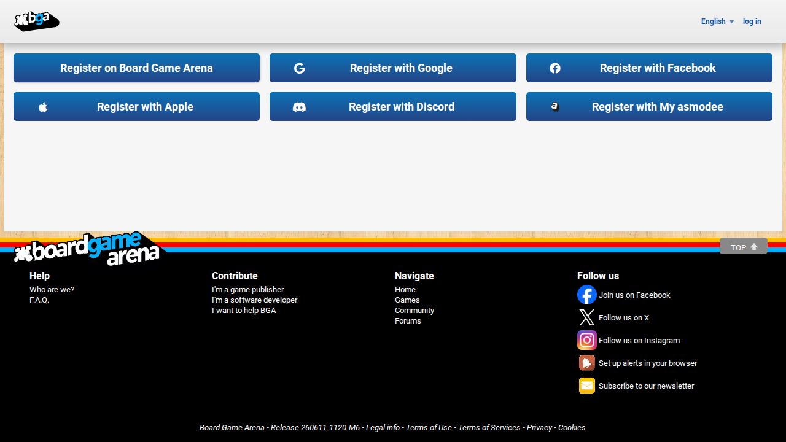The width and height of the screenshot is (786, 442).
Task: Click the Apple logo icon
Action: tap(43, 107)
